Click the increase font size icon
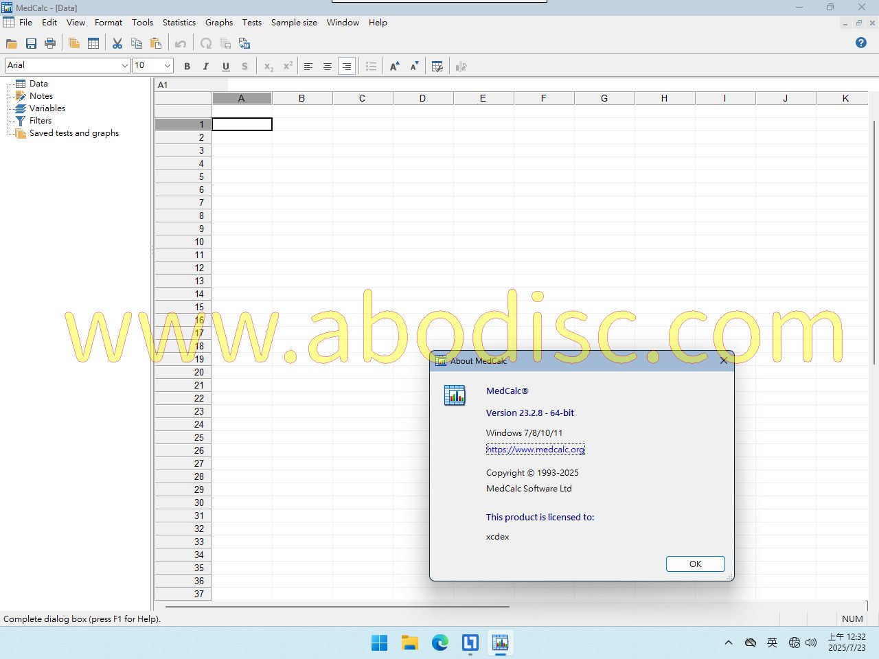Image resolution: width=879 pixels, height=659 pixels. click(395, 67)
